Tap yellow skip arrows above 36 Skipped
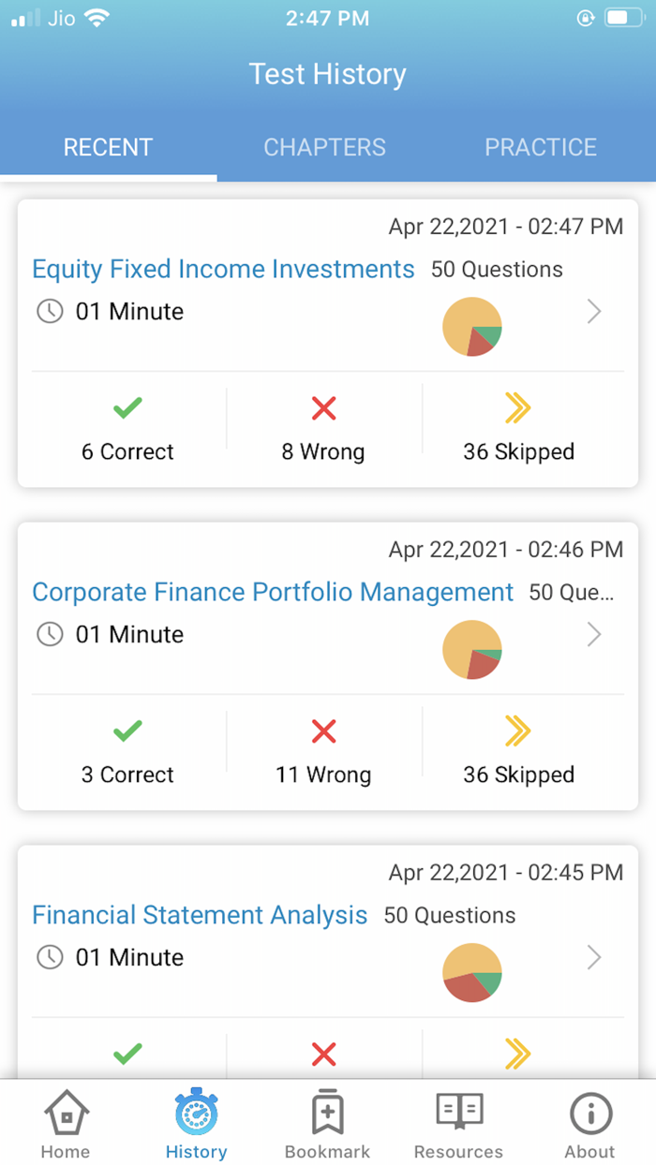 518,408
